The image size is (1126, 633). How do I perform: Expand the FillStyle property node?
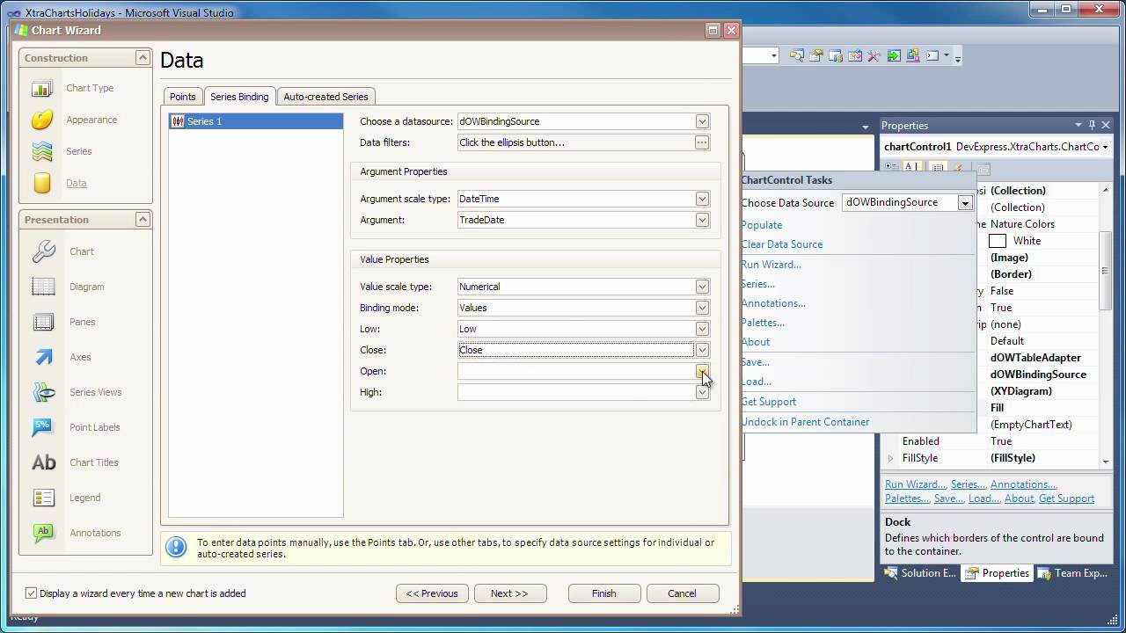[890, 458]
